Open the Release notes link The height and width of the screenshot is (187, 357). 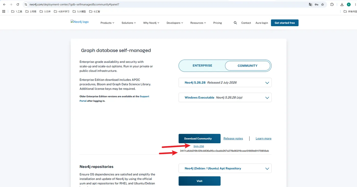(233, 139)
